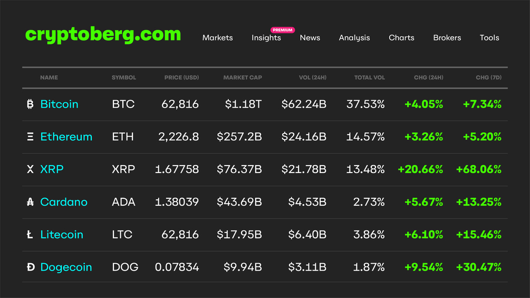Open the Bitcoin name link
Viewport: 530px width, 298px height.
click(59, 104)
